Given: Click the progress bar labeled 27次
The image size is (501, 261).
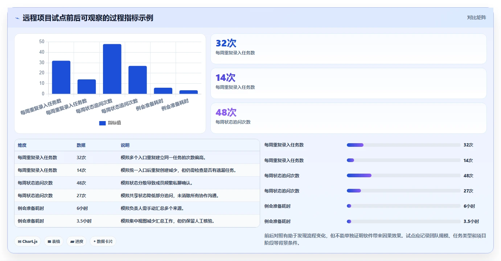Looking at the screenshot, I should click(x=403, y=191).
